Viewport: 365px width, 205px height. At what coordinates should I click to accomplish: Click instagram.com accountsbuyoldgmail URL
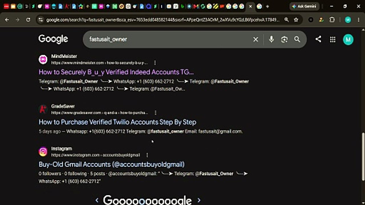pos(96,155)
